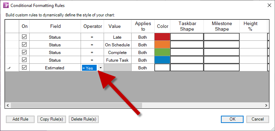This screenshot has height=131, width=275.
Task: Disable the Estimated rule checkbox
Action: 24,68
